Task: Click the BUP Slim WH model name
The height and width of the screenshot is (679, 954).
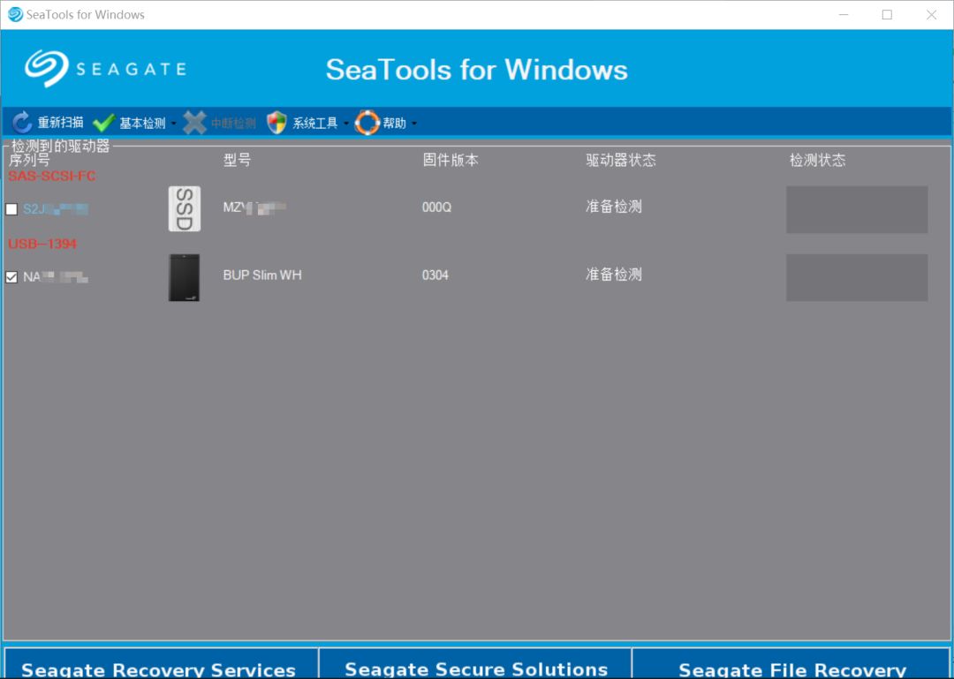Action: (x=262, y=275)
